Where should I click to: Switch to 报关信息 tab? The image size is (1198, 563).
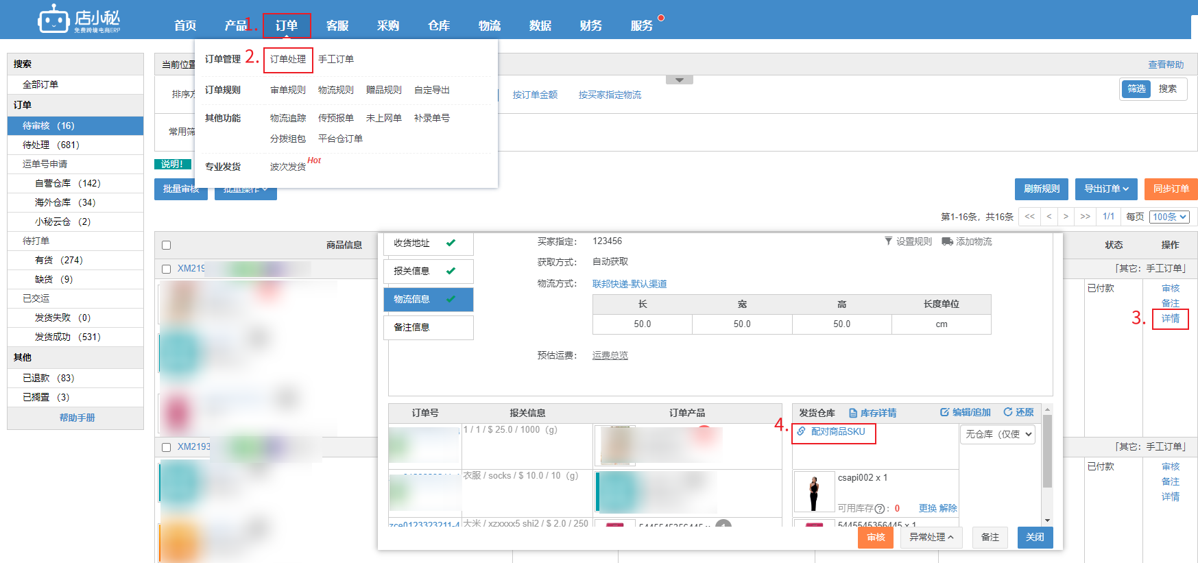[429, 272]
